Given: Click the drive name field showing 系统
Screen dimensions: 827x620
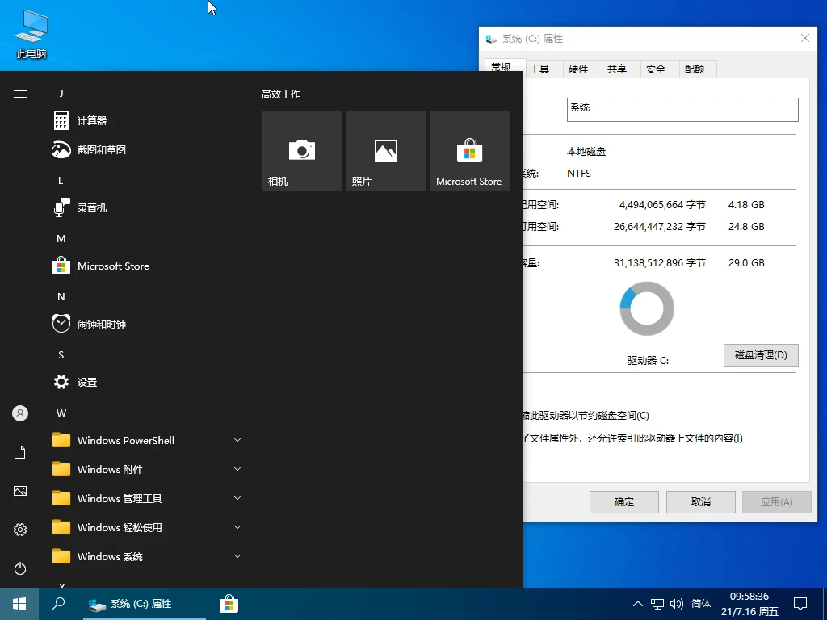Looking at the screenshot, I should click(682, 109).
